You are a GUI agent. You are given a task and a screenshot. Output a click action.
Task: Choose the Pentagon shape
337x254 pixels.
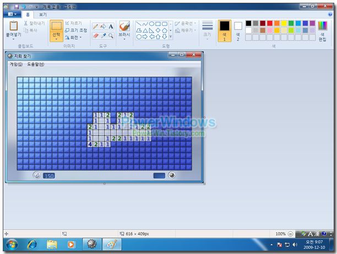[165, 30]
